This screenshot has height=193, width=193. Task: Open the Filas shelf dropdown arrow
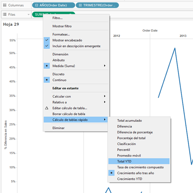pyautogui.click(x=28, y=15)
